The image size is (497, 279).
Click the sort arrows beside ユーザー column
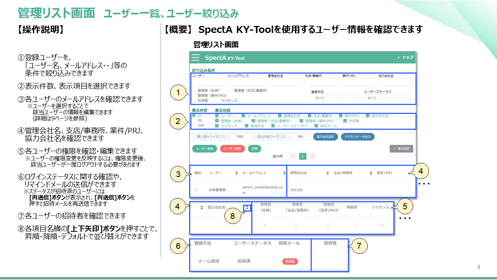click(236, 173)
